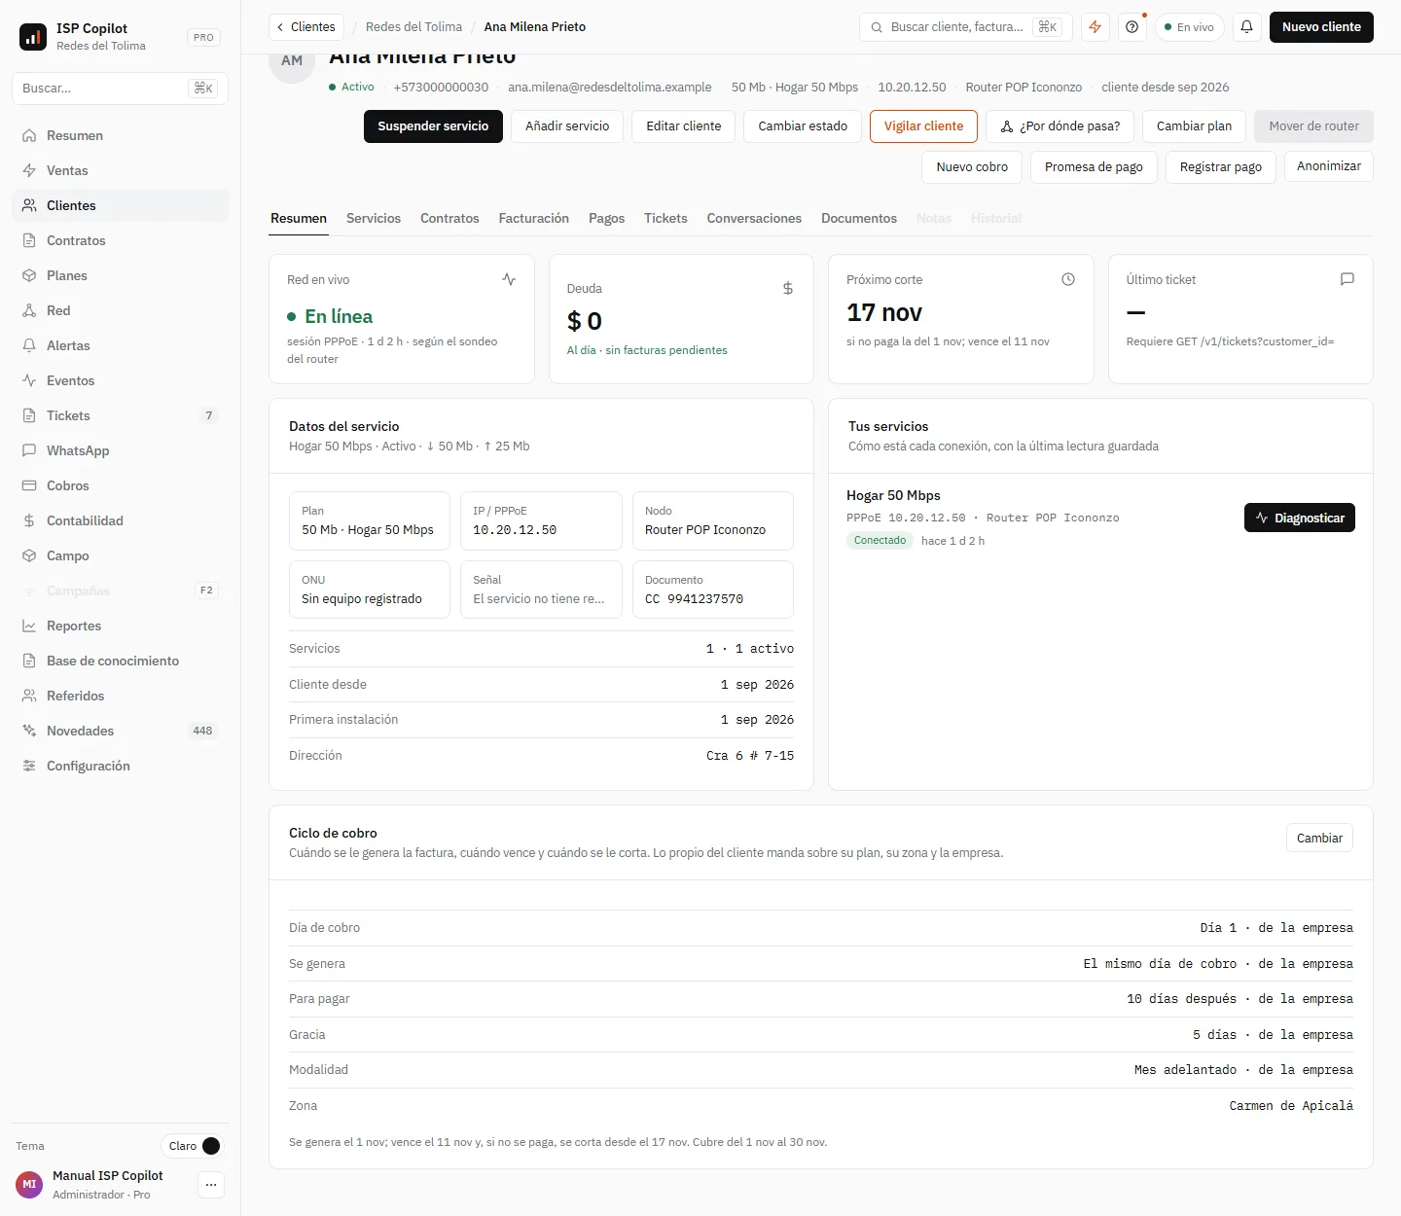Image resolution: width=1401 pixels, height=1216 pixels.
Task: Switch to the Facturación tab
Action: [534, 218]
